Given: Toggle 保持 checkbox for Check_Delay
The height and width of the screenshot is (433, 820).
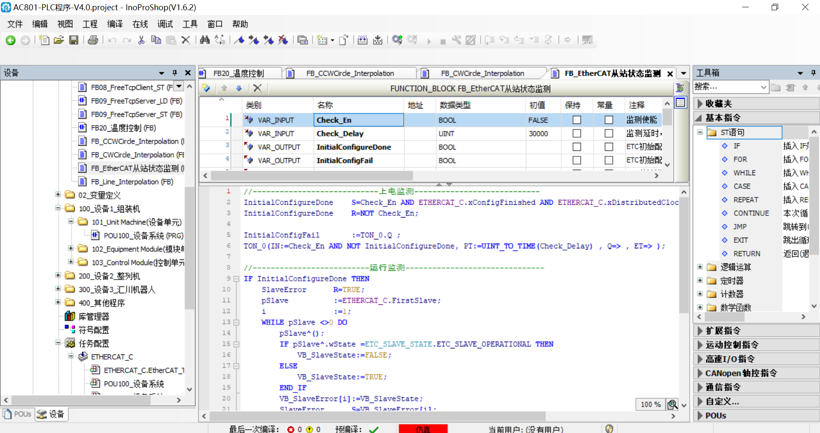Looking at the screenshot, I should point(577,133).
